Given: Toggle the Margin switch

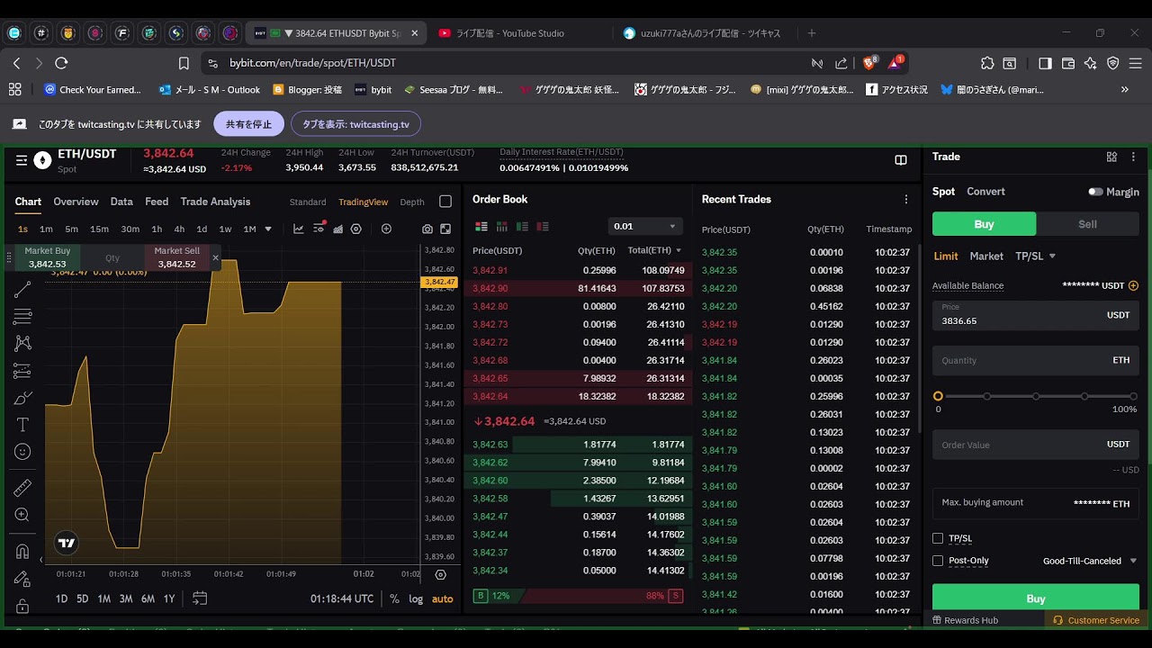Looking at the screenshot, I should pos(1095,192).
